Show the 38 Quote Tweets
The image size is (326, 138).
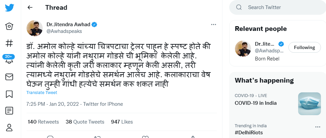click(x=85, y=122)
